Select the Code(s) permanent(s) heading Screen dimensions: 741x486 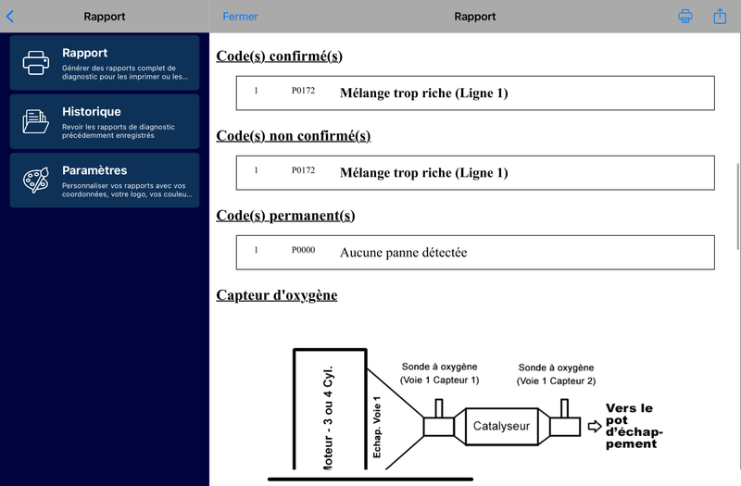[x=285, y=216]
